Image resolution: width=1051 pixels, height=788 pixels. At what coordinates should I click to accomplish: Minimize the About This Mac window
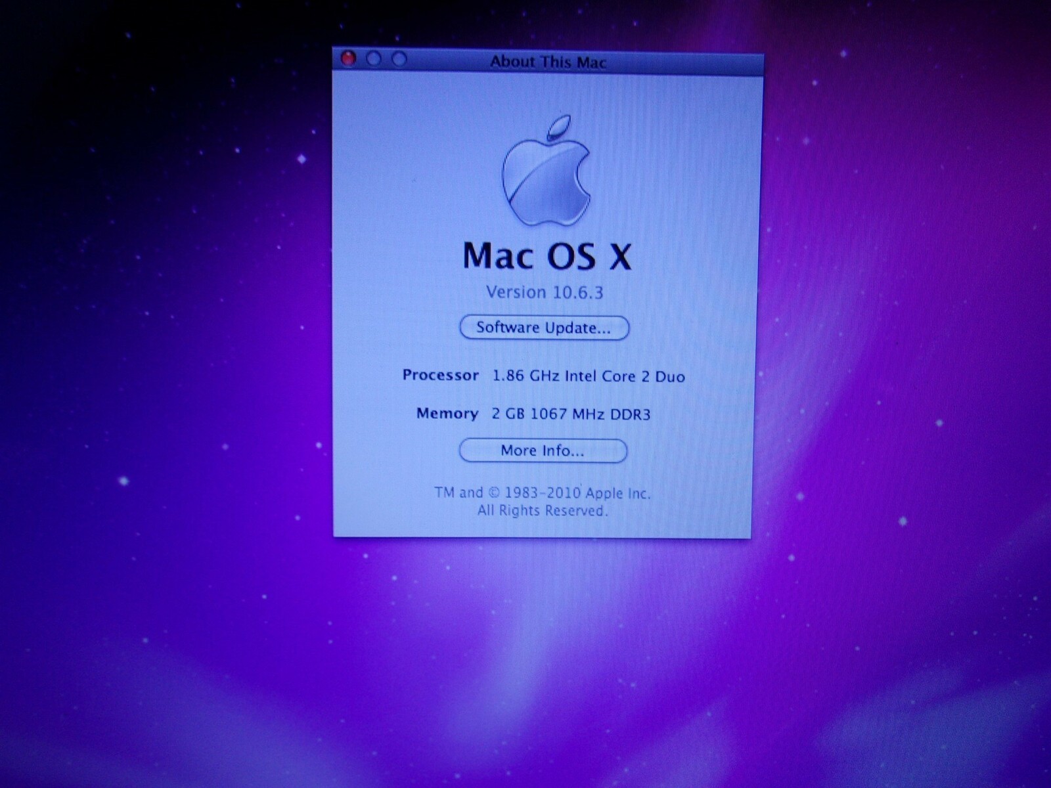coord(374,59)
